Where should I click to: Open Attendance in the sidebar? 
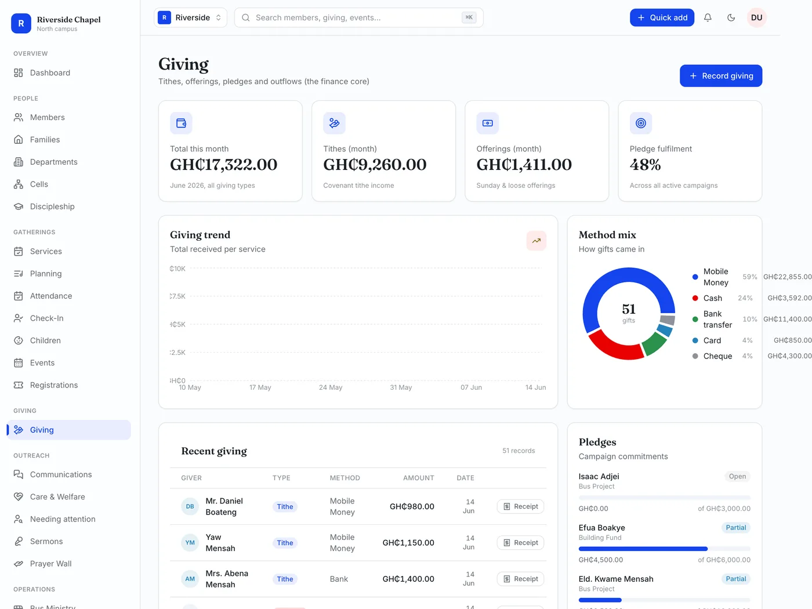coord(68,296)
